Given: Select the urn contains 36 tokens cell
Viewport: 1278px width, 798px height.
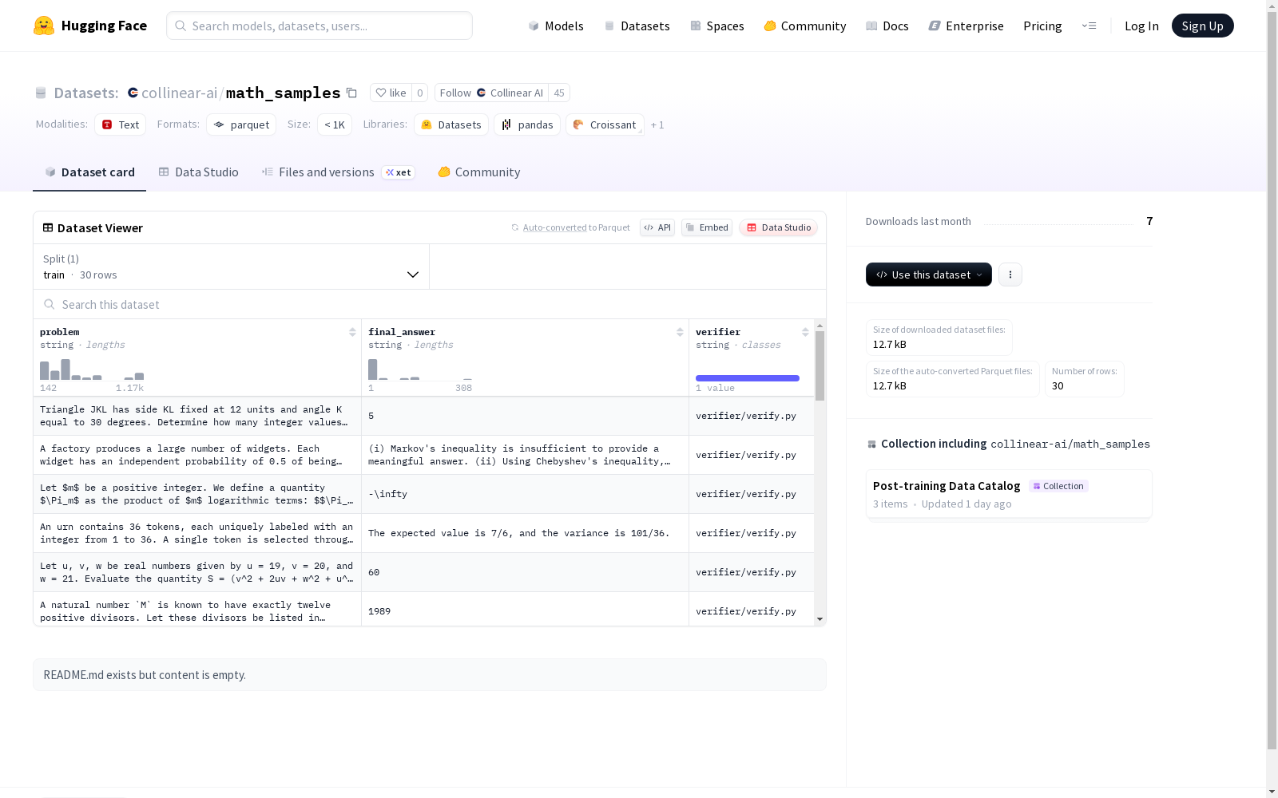Looking at the screenshot, I should click(x=197, y=533).
